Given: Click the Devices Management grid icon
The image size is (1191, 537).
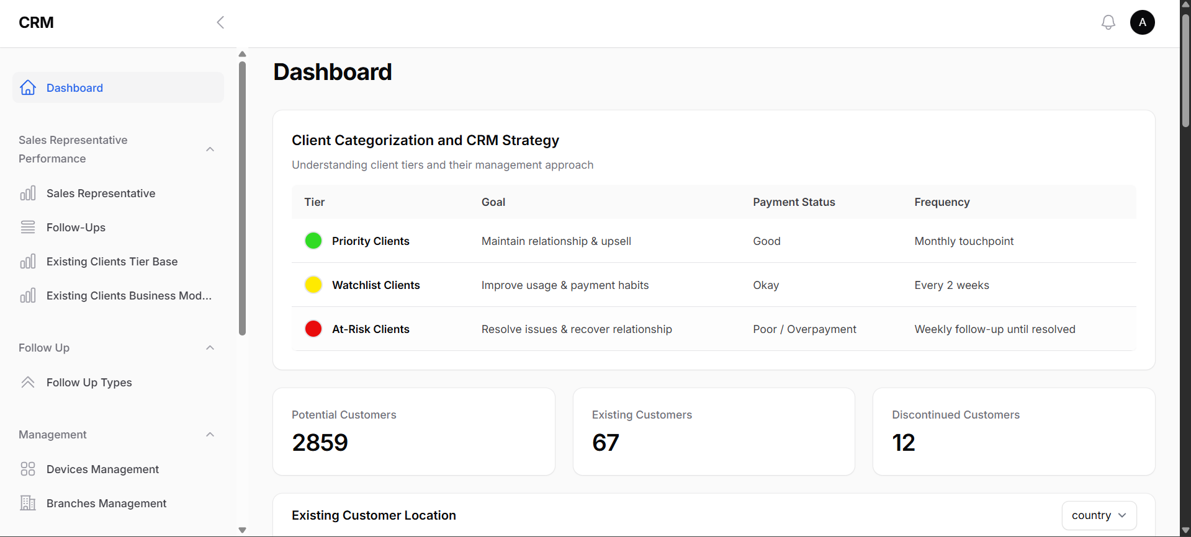Looking at the screenshot, I should [x=28, y=469].
